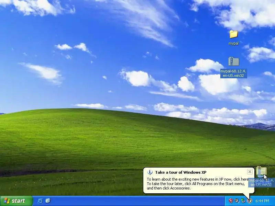Viewport: 275px width, 206px height.
Task: Click the Show Desktop Quick Launch icon
Action: [x=48, y=201]
